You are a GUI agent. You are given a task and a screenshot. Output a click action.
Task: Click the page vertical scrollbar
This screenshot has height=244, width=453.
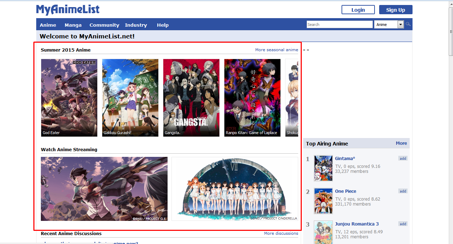[451, 107]
